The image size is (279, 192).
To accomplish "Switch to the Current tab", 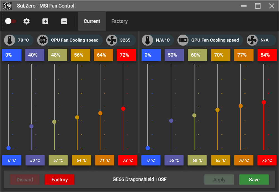I will [92, 21].
